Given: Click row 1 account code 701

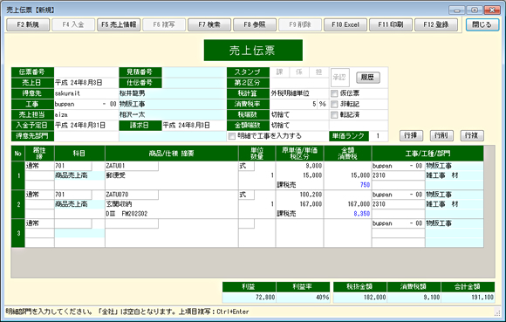Looking at the screenshot, I should pyautogui.click(x=73, y=166).
